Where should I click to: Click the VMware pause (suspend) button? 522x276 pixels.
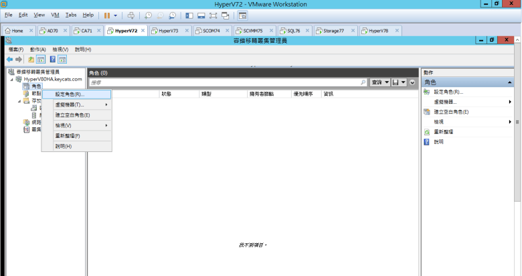107,15
